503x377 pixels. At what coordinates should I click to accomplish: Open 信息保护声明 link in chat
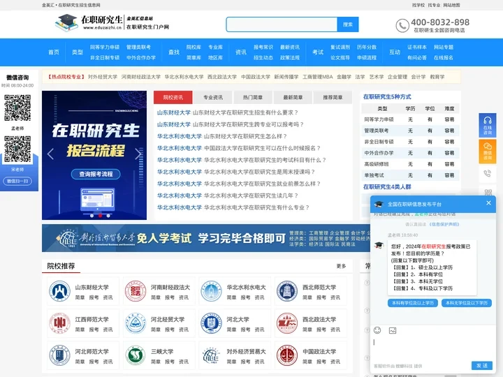pyautogui.click(x=444, y=224)
